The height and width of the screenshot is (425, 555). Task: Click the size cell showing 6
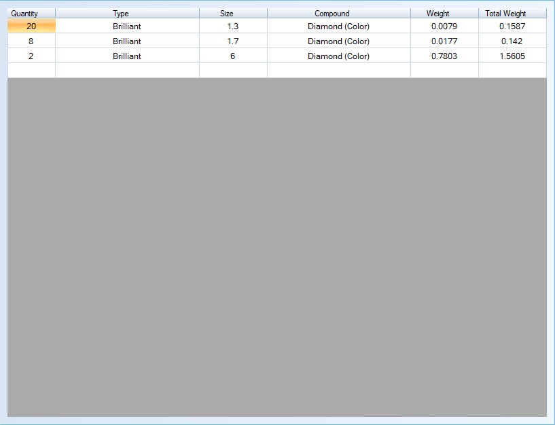tap(233, 56)
